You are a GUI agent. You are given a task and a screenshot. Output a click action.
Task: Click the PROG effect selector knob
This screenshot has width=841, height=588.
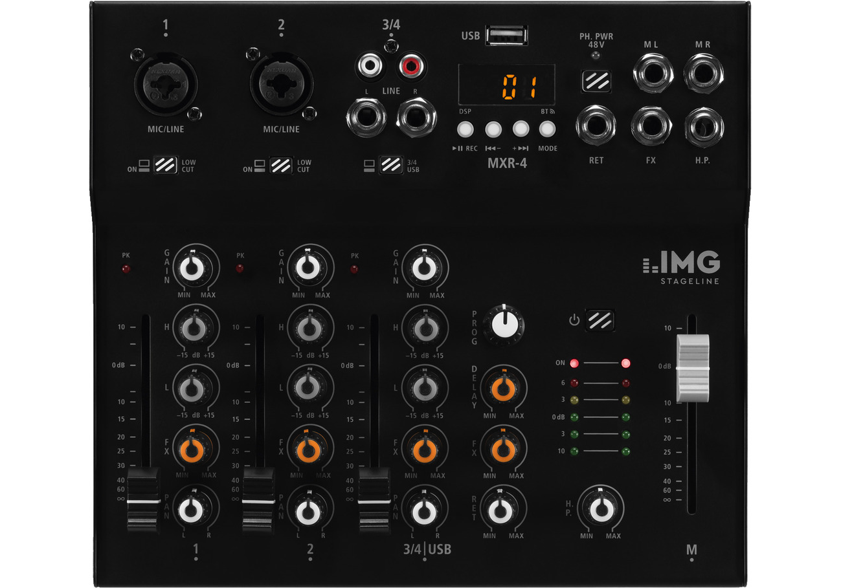pyautogui.click(x=504, y=324)
